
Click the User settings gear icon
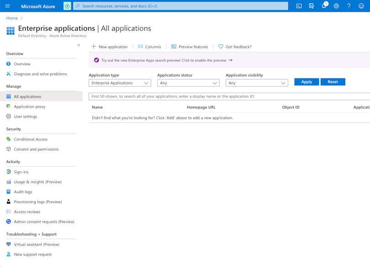coord(9,116)
